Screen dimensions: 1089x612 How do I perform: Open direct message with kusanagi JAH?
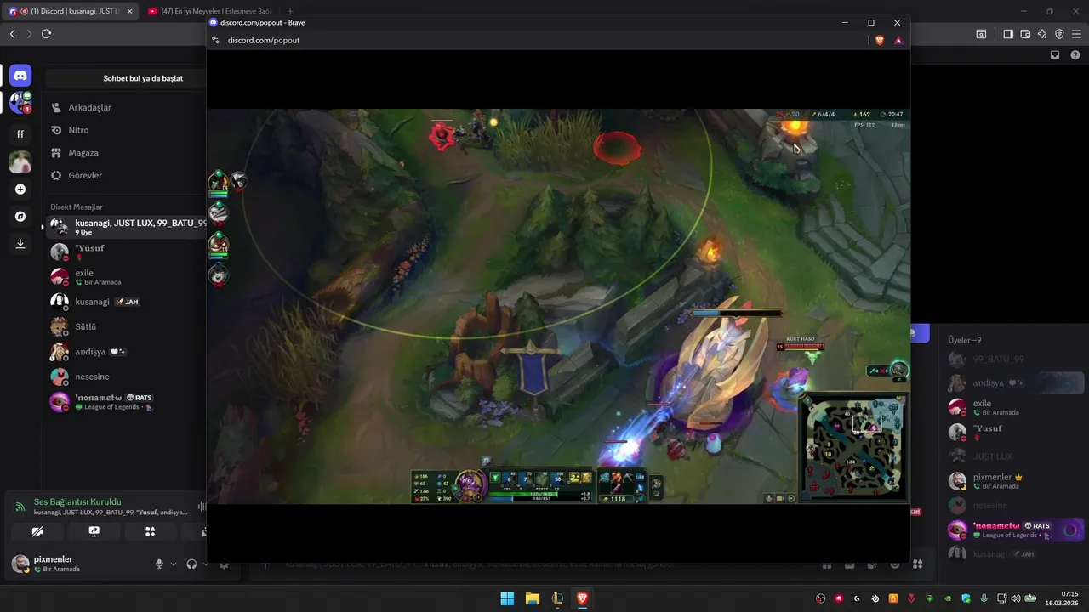tap(126, 302)
